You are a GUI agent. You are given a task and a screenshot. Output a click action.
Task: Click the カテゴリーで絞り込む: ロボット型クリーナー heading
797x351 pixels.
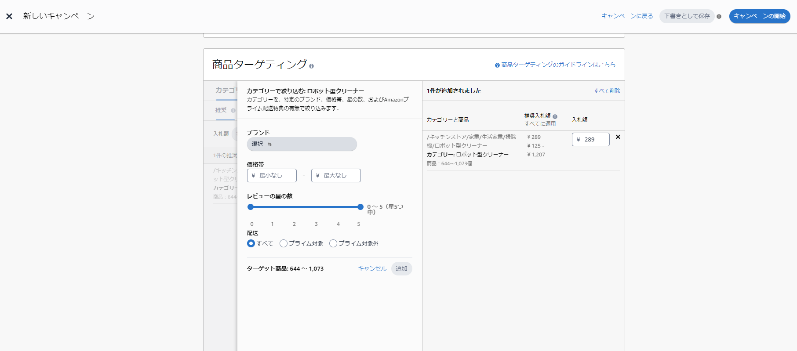point(306,91)
